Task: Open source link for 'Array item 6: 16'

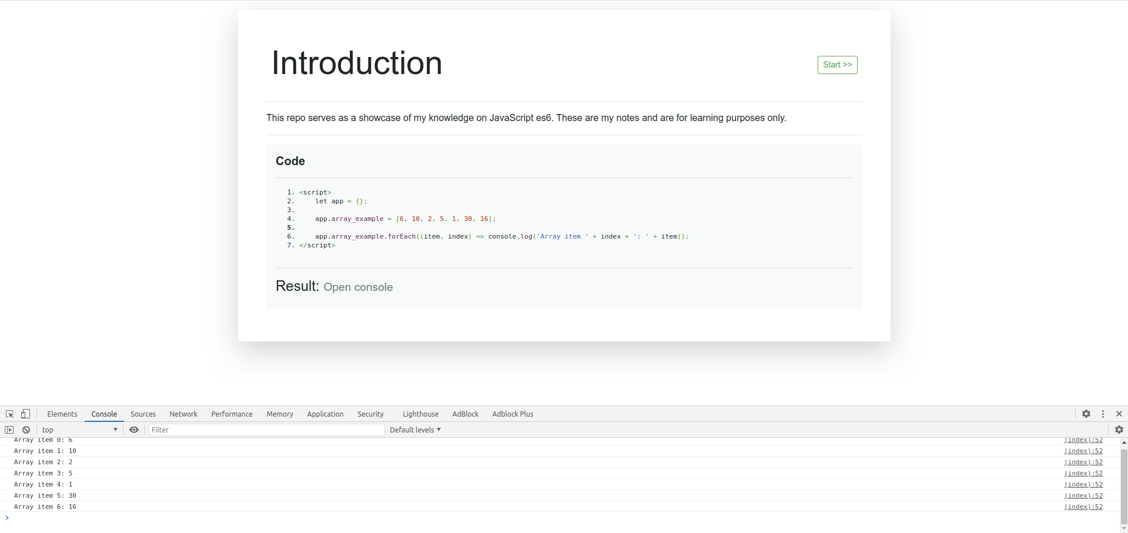Action: (x=1083, y=507)
